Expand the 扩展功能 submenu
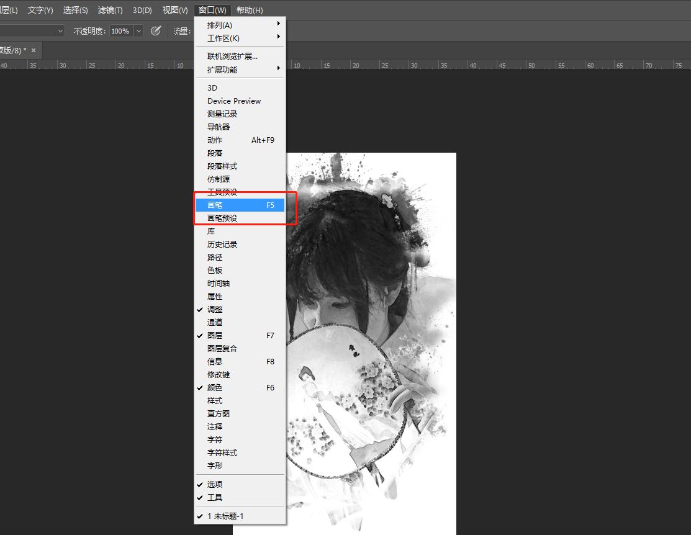This screenshot has height=535, width=691. (x=240, y=70)
